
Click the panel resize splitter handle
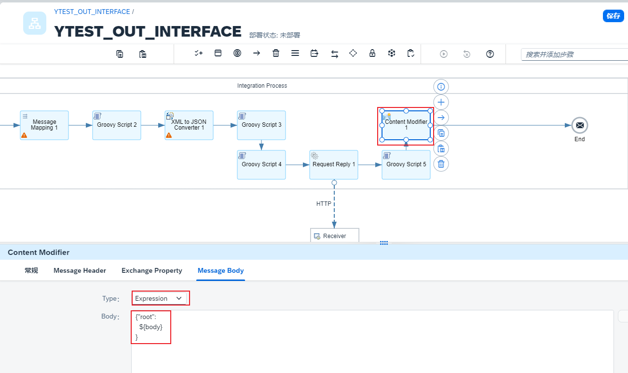pos(384,243)
